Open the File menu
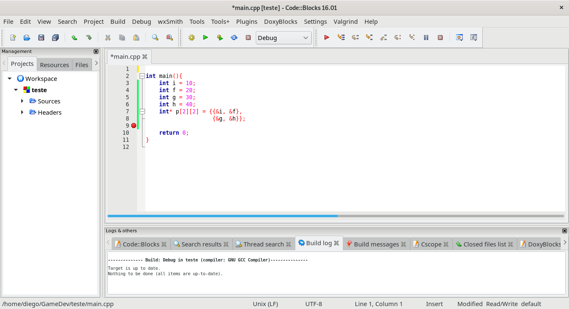Viewport: 569px width, 309px height. (8, 22)
